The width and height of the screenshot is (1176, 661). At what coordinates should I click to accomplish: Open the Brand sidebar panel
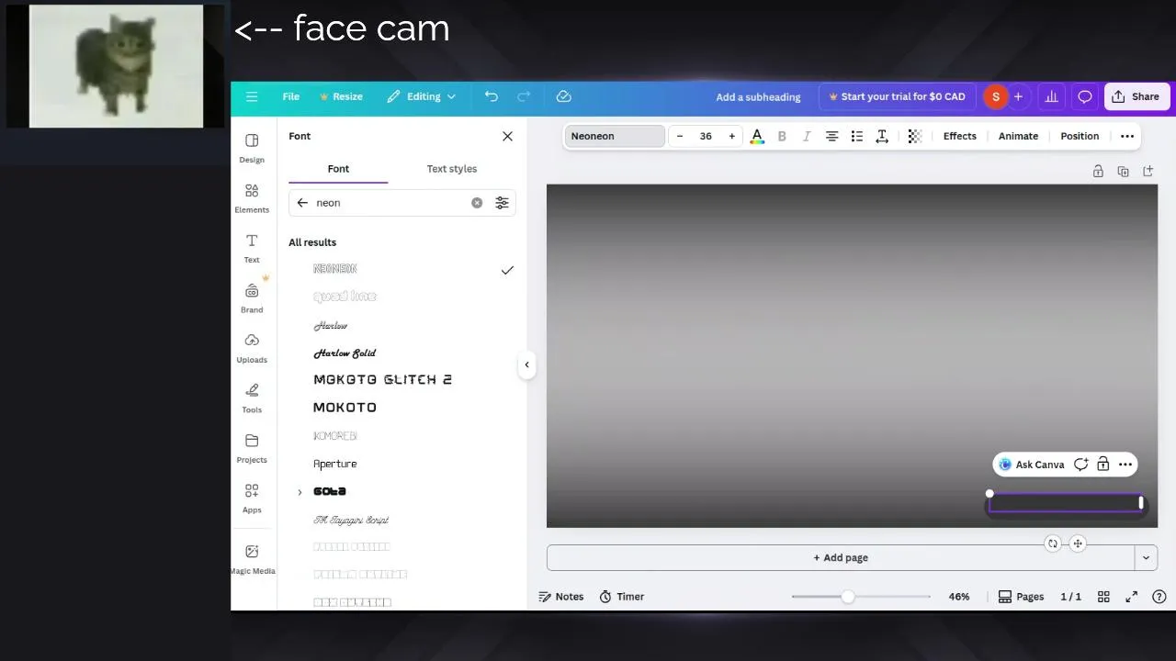point(252,297)
